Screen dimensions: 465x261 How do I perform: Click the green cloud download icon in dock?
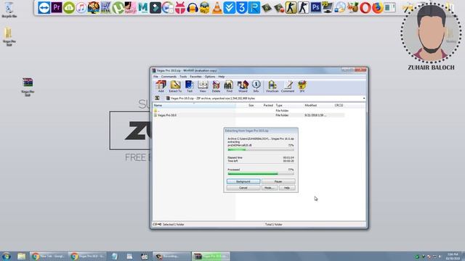(x=69, y=8)
